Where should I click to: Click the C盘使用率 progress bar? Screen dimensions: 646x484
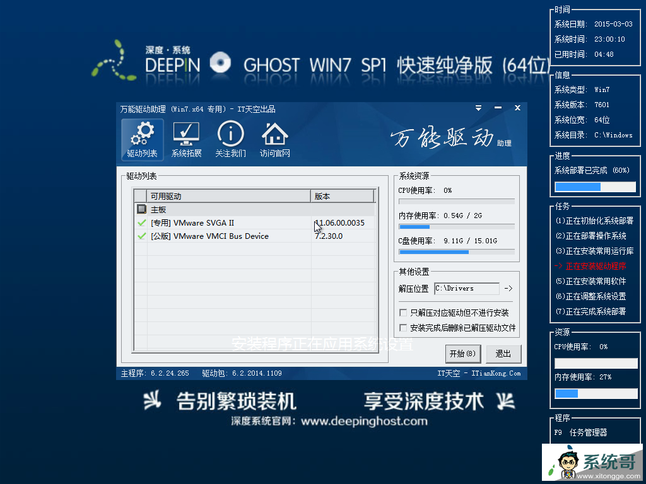pos(457,252)
